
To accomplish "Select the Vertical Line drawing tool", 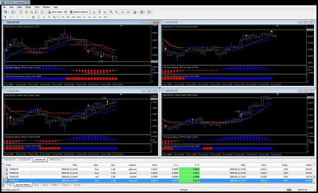I will [x=17, y=17].
